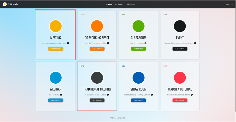
Task: Click 'Your 24/7 permanent office' text
Action: pos(96,43)
